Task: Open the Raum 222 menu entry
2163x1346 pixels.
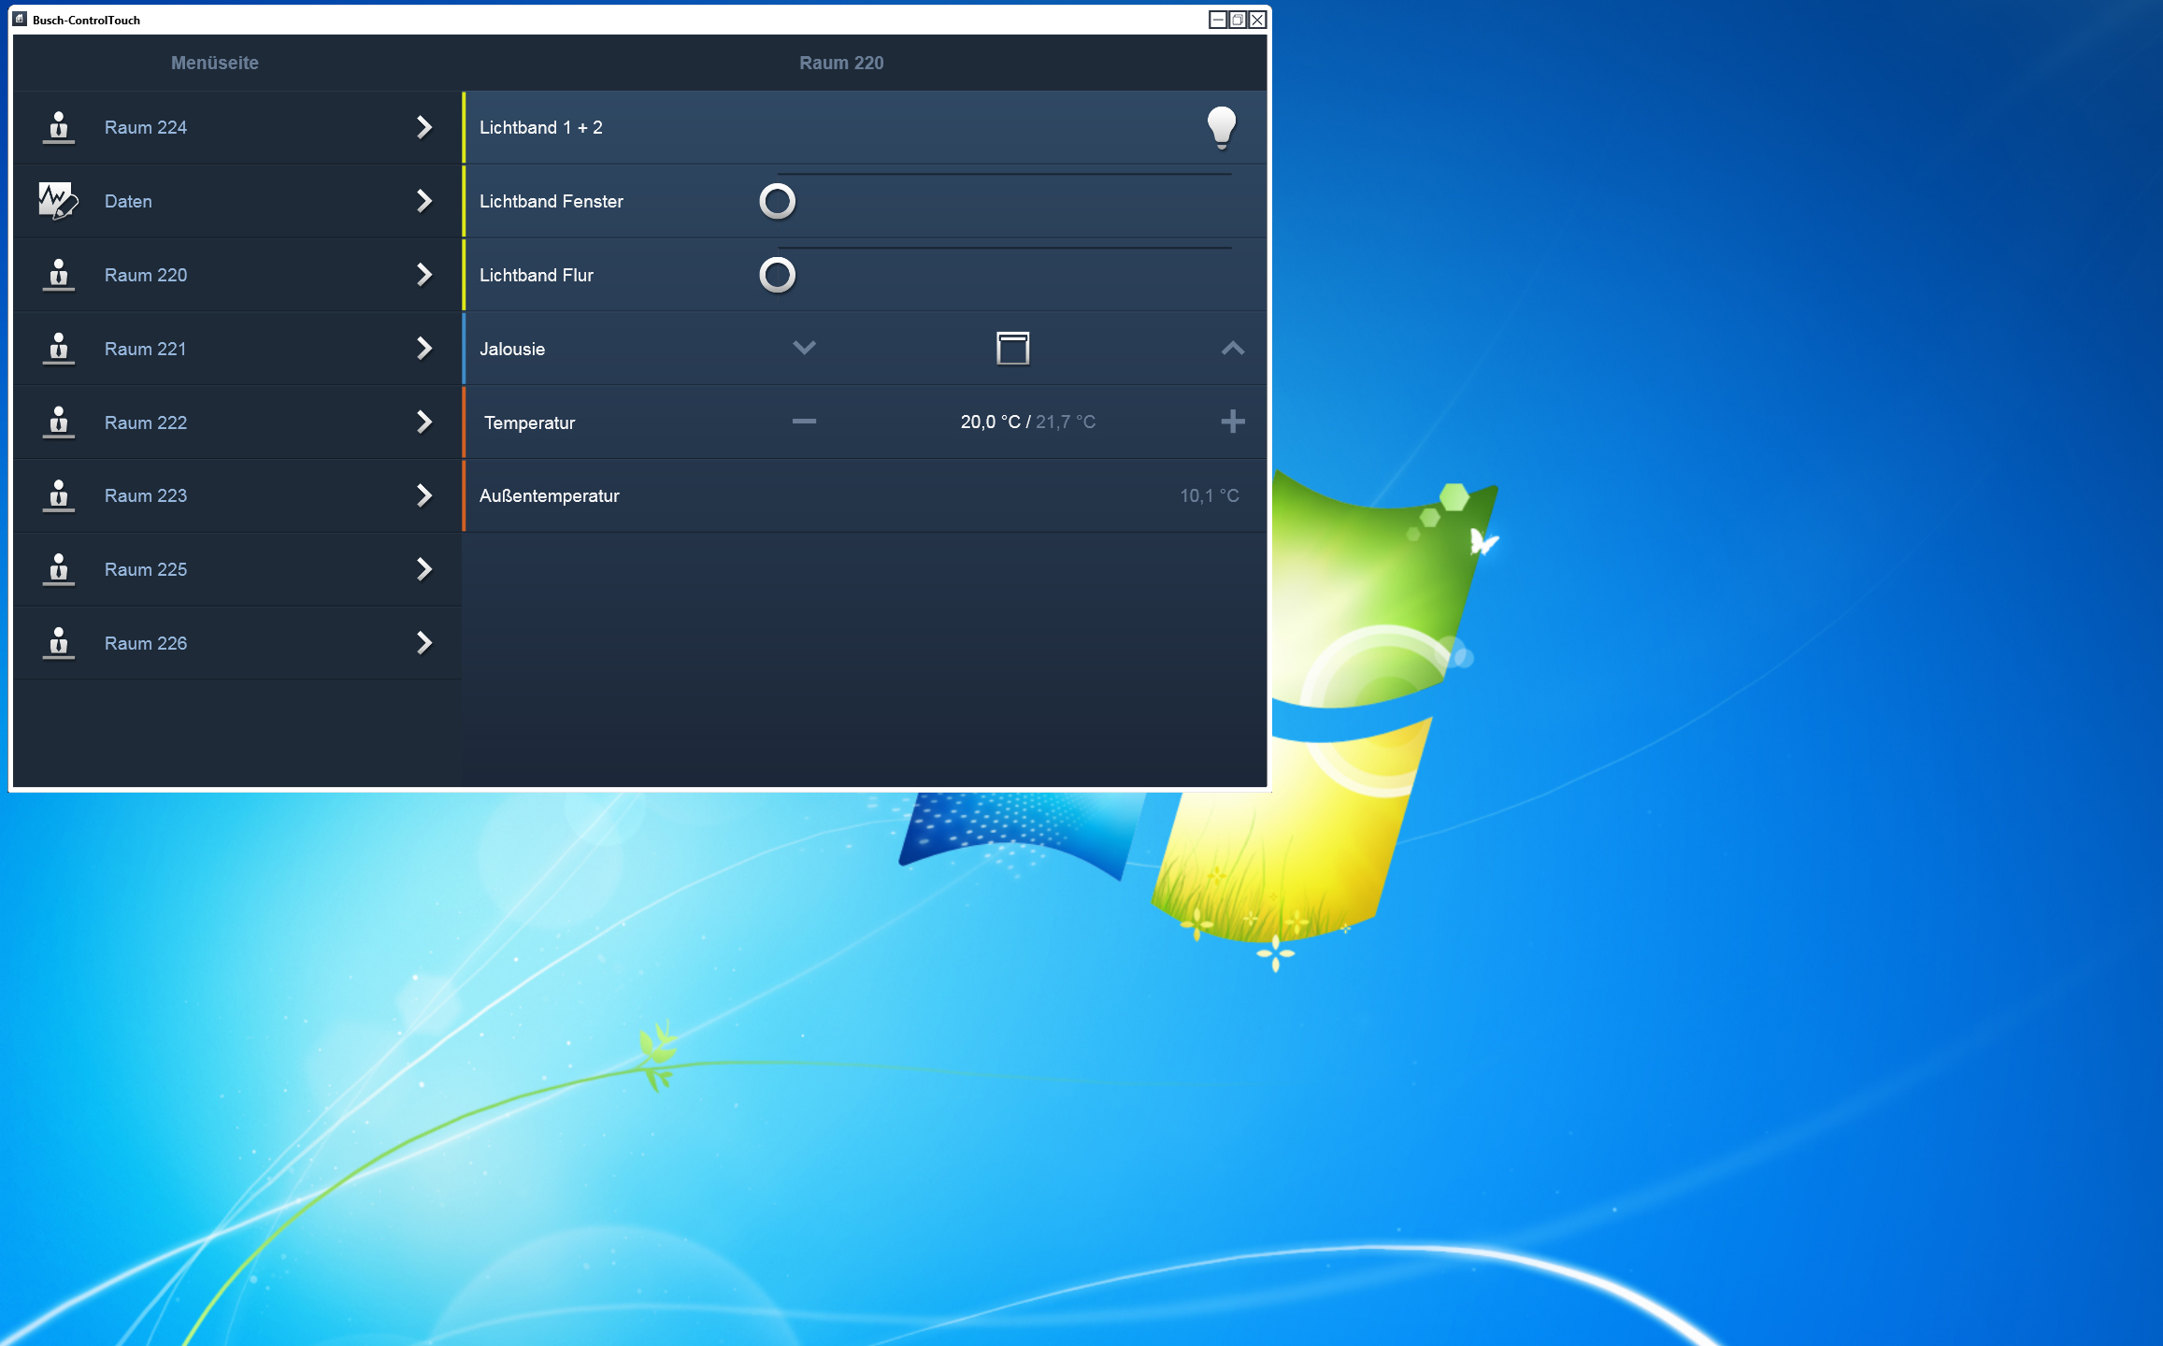Action: point(146,422)
